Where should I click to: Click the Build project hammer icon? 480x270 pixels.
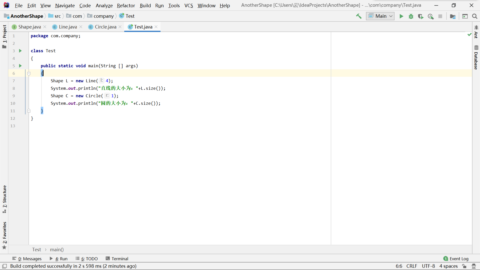(359, 16)
